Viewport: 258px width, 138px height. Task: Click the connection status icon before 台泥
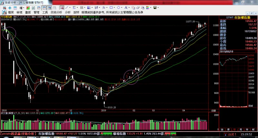point(225,134)
